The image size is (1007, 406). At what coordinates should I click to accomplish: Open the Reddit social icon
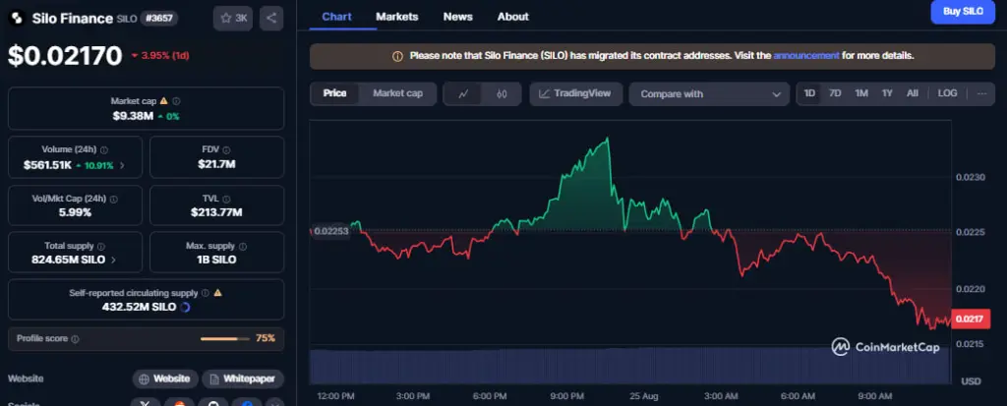179,404
